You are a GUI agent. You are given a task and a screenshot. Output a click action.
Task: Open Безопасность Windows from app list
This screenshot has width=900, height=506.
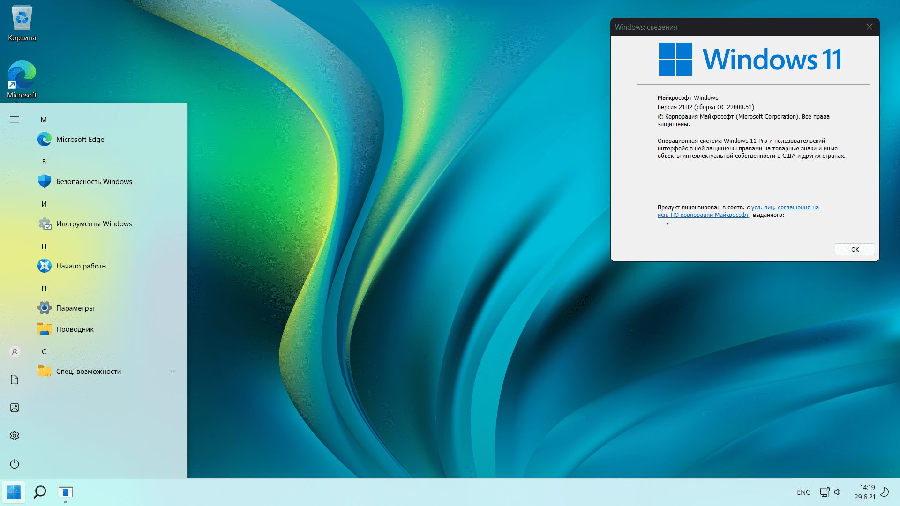point(94,182)
